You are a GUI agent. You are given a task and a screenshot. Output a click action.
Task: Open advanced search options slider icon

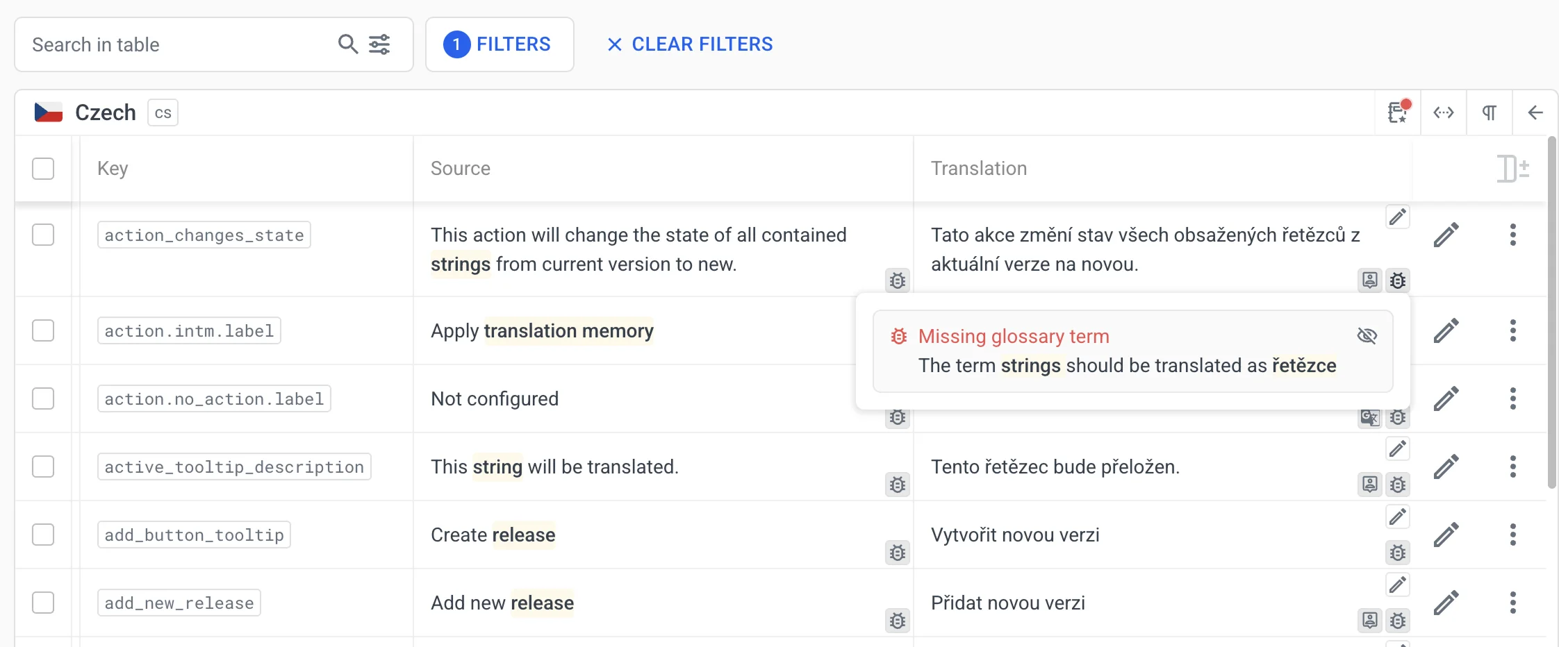(379, 44)
